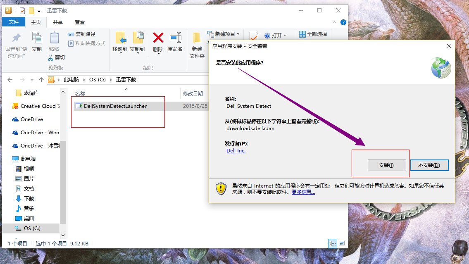Click the 移动到 move-to icon

pyautogui.click(x=121, y=37)
